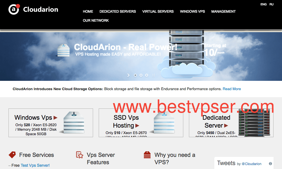Open the HOME menu item
The image size is (282, 169).
[88, 12]
